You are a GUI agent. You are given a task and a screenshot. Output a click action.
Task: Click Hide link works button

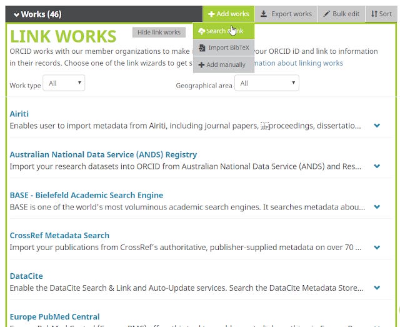click(159, 33)
